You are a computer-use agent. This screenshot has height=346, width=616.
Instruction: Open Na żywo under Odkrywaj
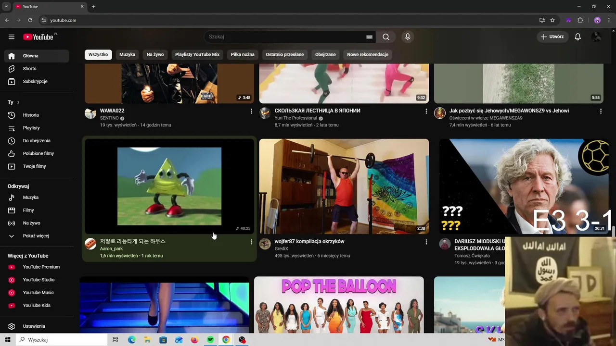[37, 223]
